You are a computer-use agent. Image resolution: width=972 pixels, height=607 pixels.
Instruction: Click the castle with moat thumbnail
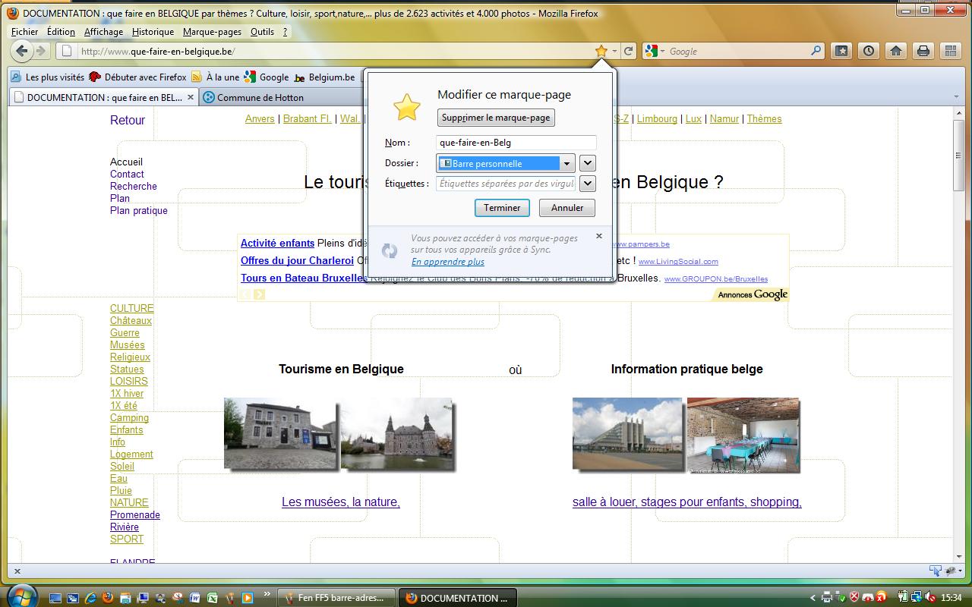click(x=397, y=434)
